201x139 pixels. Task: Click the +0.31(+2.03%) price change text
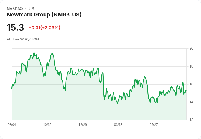coord(45,28)
